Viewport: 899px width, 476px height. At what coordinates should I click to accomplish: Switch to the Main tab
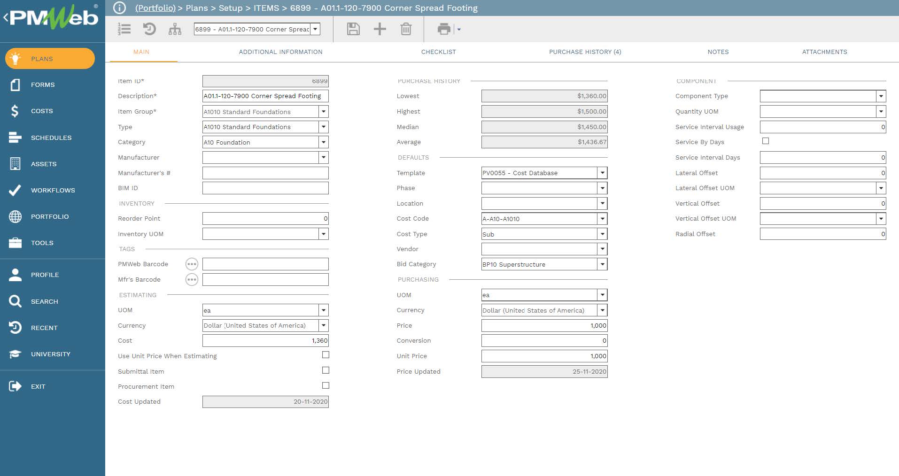(x=141, y=52)
